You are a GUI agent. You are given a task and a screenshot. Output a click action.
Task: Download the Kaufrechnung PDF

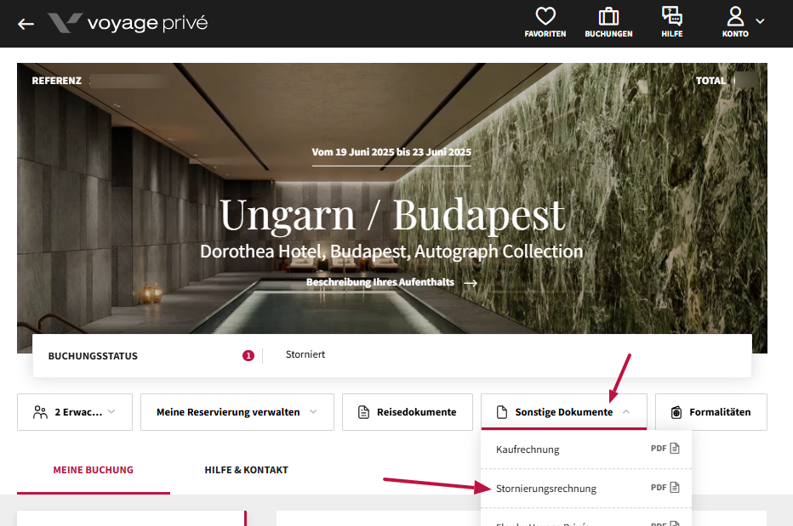tap(586, 450)
